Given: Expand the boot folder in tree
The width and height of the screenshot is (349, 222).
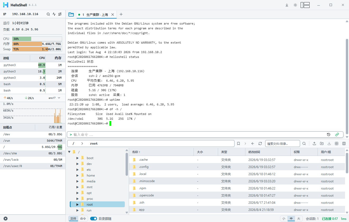Looking at the screenshot, I should 77,158.
